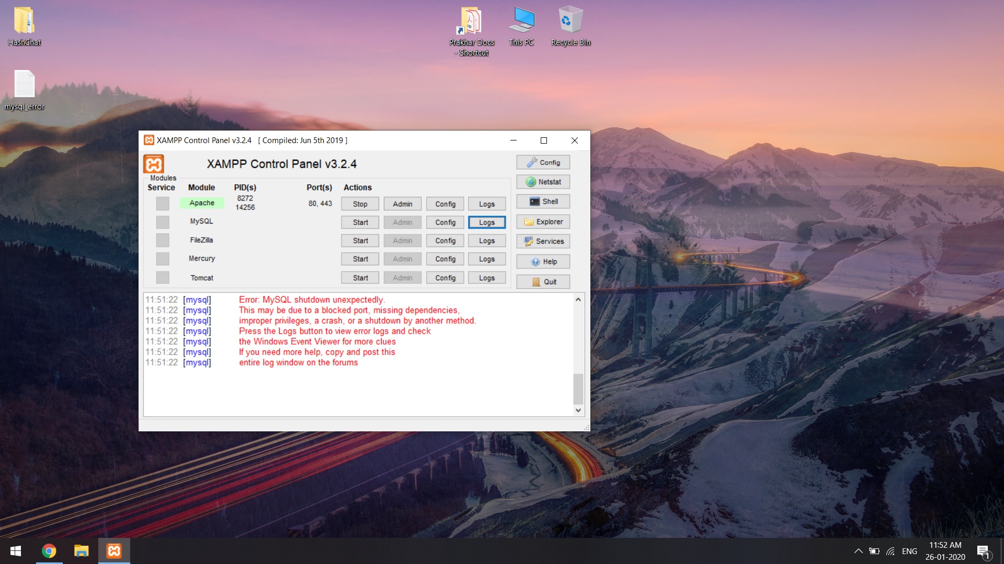Image resolution: width=1004 pixels, height=564 pixels.
Task: Select the mercury Start button
Action: pyautogui.click(x=361, y=259)
